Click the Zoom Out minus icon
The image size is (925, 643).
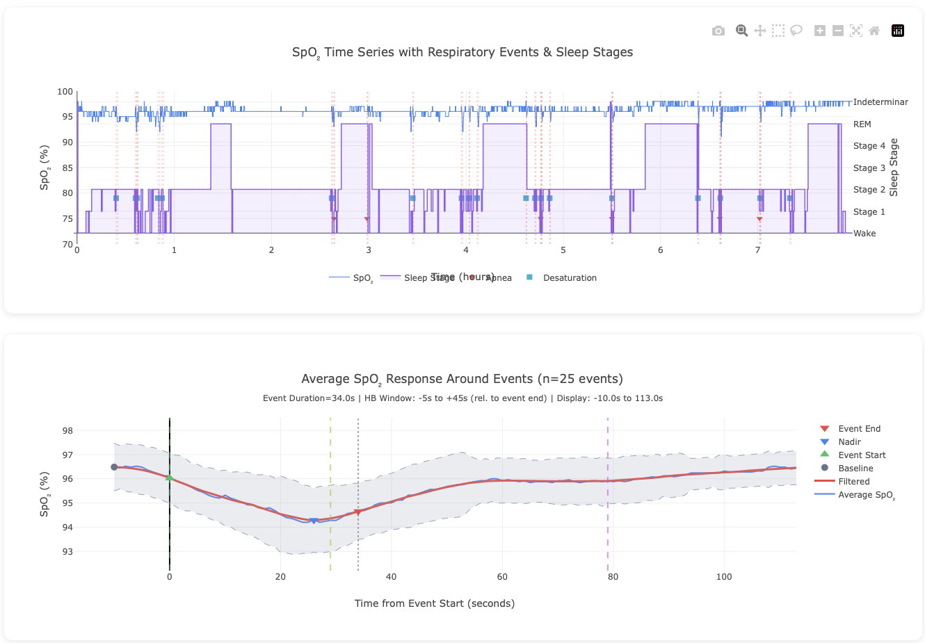pyautogui.click(x=838, y=31)
